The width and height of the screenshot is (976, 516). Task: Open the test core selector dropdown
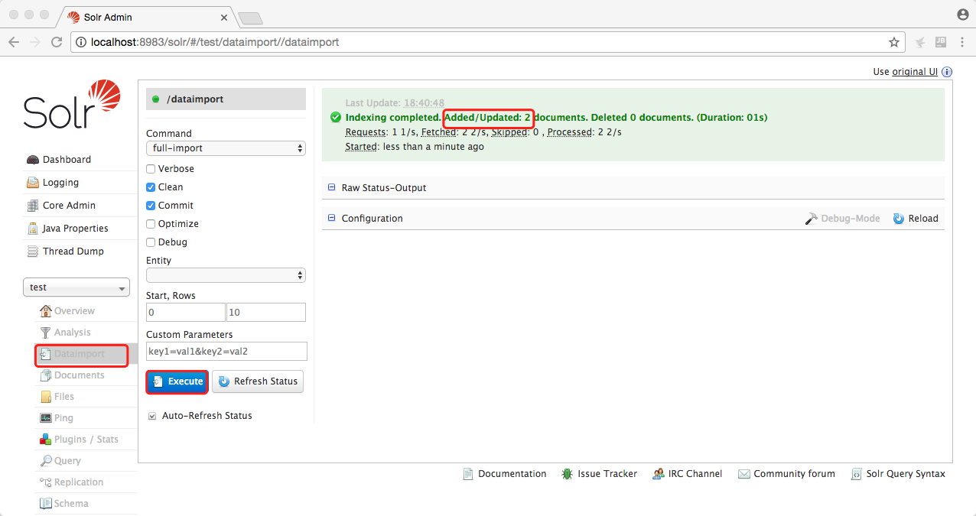click(x=76, y=287)
